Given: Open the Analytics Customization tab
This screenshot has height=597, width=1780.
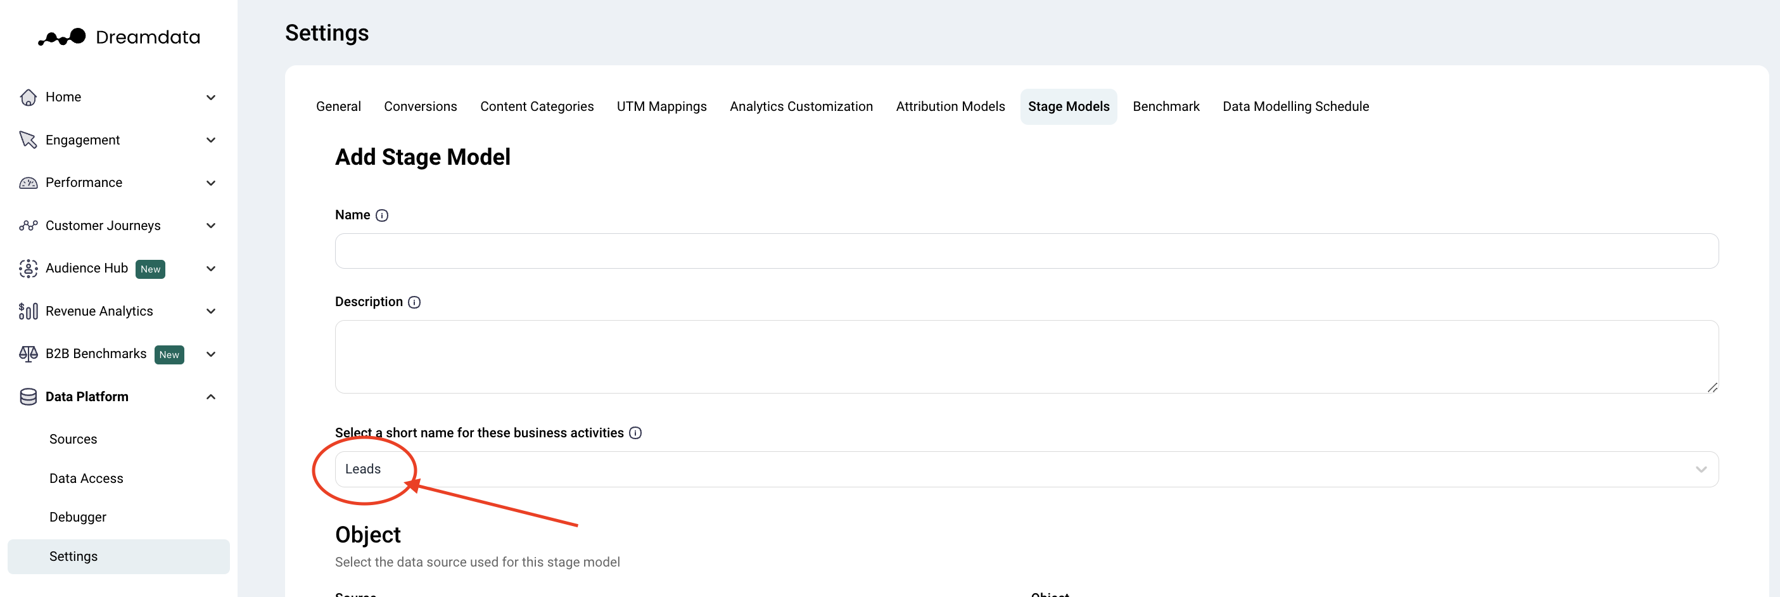Looking at the screenshot, I should tap(801, 107).
